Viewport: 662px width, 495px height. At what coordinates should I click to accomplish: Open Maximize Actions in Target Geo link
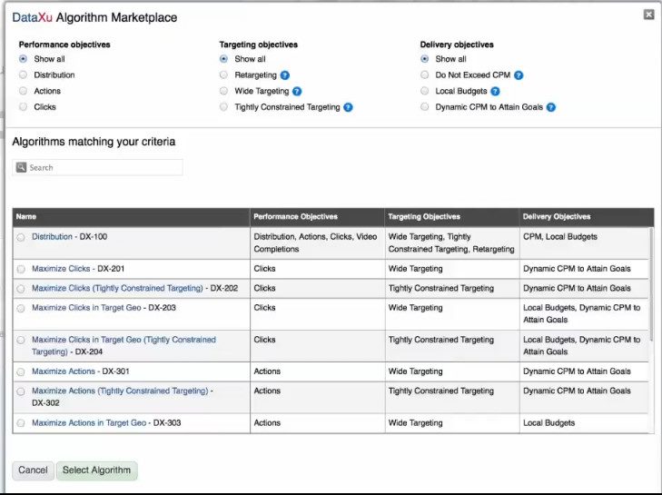pos(89,422)
